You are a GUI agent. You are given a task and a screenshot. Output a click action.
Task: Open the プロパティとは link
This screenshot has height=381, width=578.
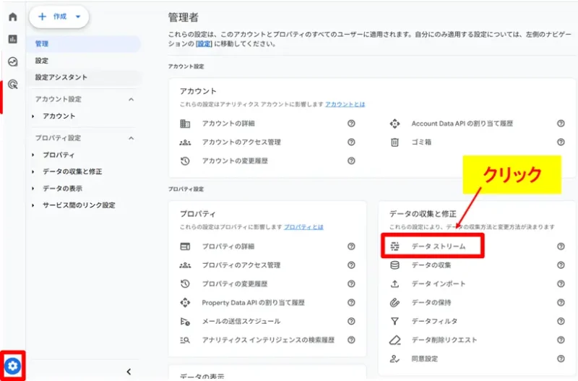(x=303, y=227)
